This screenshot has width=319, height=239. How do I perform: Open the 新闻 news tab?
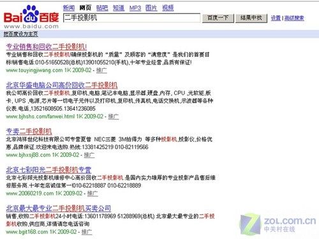coord(69,8)
